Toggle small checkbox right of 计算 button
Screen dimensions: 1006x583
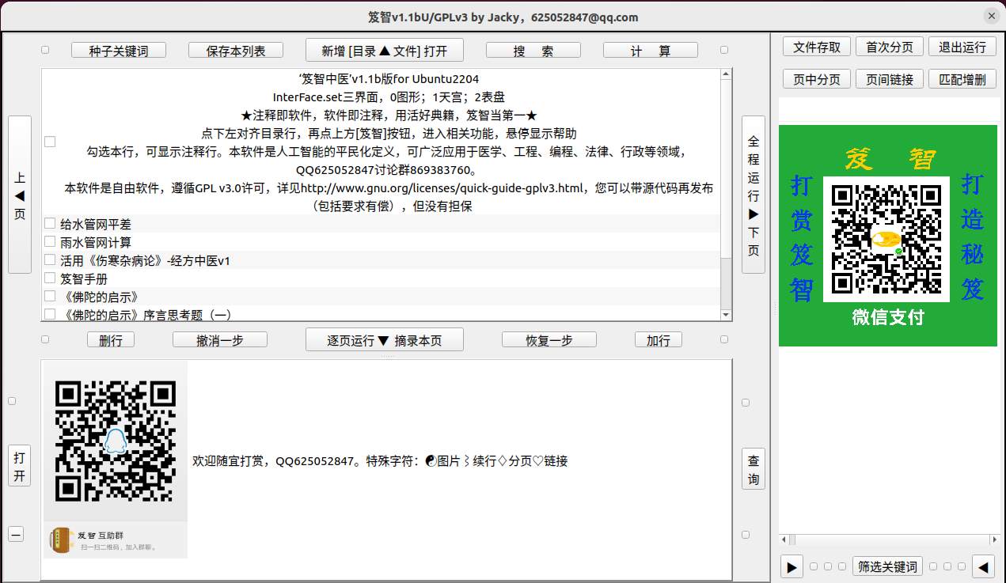(724, 50)
